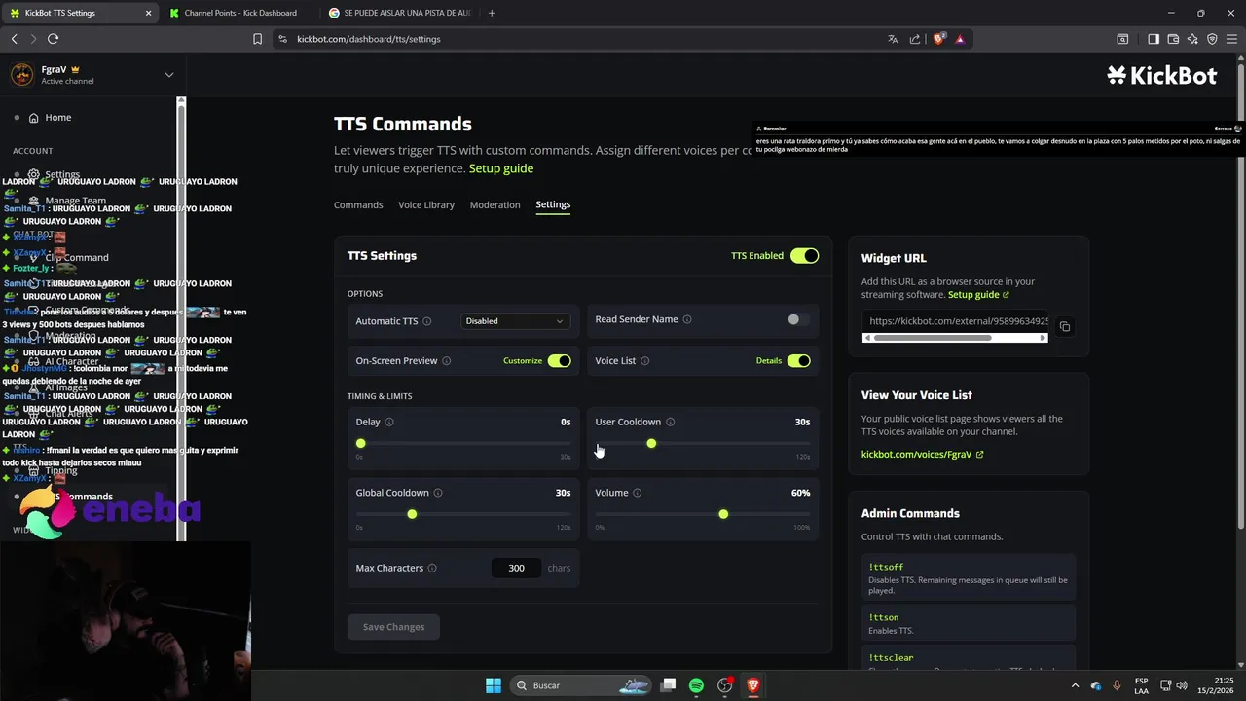Image resolution: width=1246 pixels, height=701 pixels.
Task: Click the Widget URL text field
Action: click(x=955, y=321)
